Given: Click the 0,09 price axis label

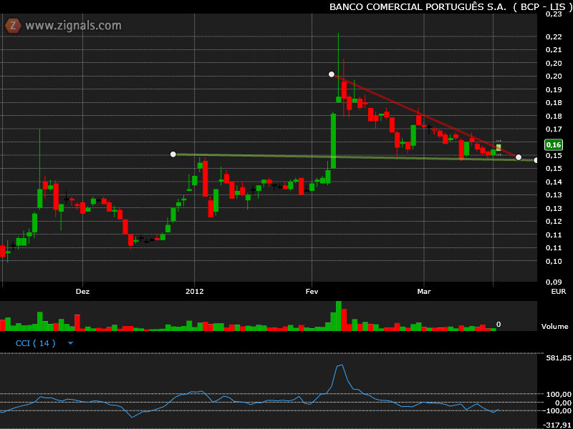Looking at the screenshot, I should tap(553, 282).
